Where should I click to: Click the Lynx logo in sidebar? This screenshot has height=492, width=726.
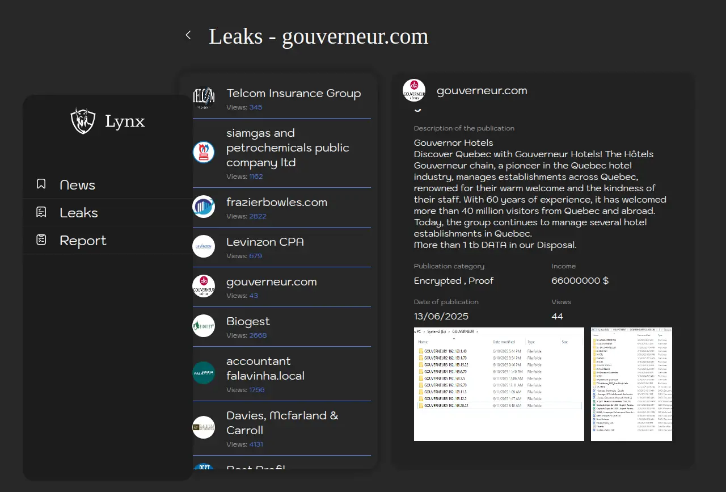[x=83, y=121]
